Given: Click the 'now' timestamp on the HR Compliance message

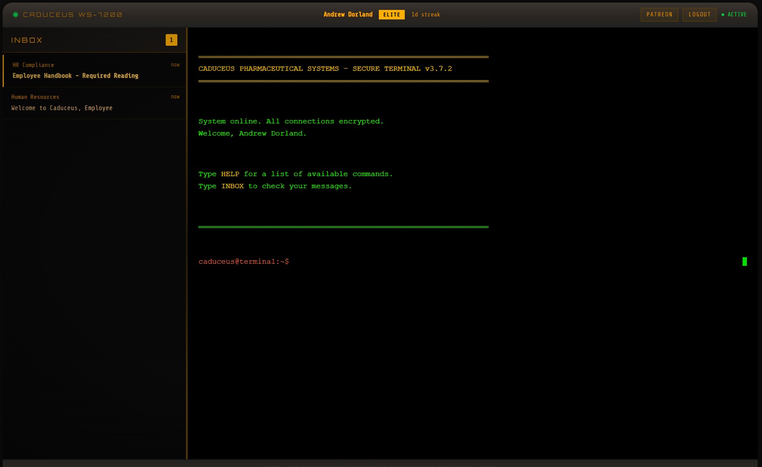Looking at the screenshot, I should [175, 65].
